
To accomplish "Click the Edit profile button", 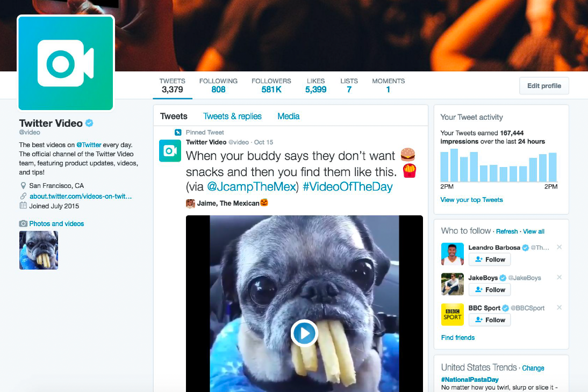I will click(544, 86).
